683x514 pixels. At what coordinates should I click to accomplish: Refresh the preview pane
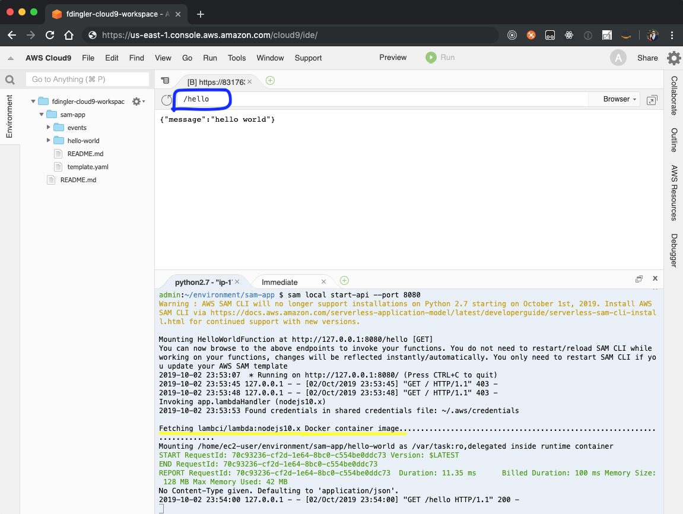(166, 100)
